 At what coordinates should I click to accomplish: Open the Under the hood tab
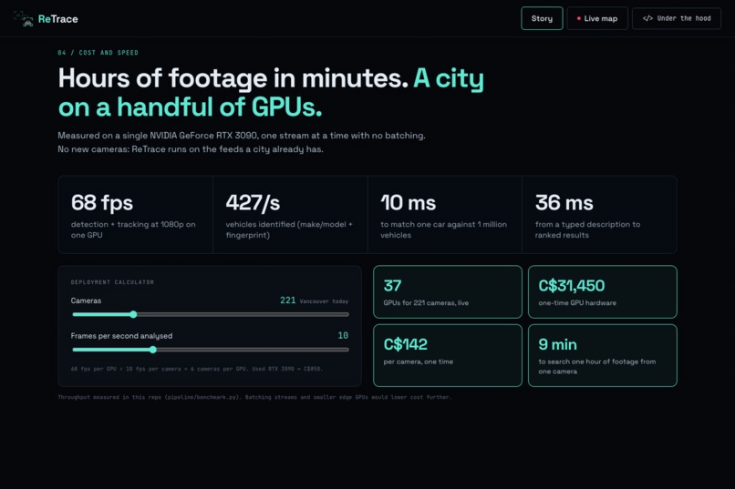(x=677, y=18)
